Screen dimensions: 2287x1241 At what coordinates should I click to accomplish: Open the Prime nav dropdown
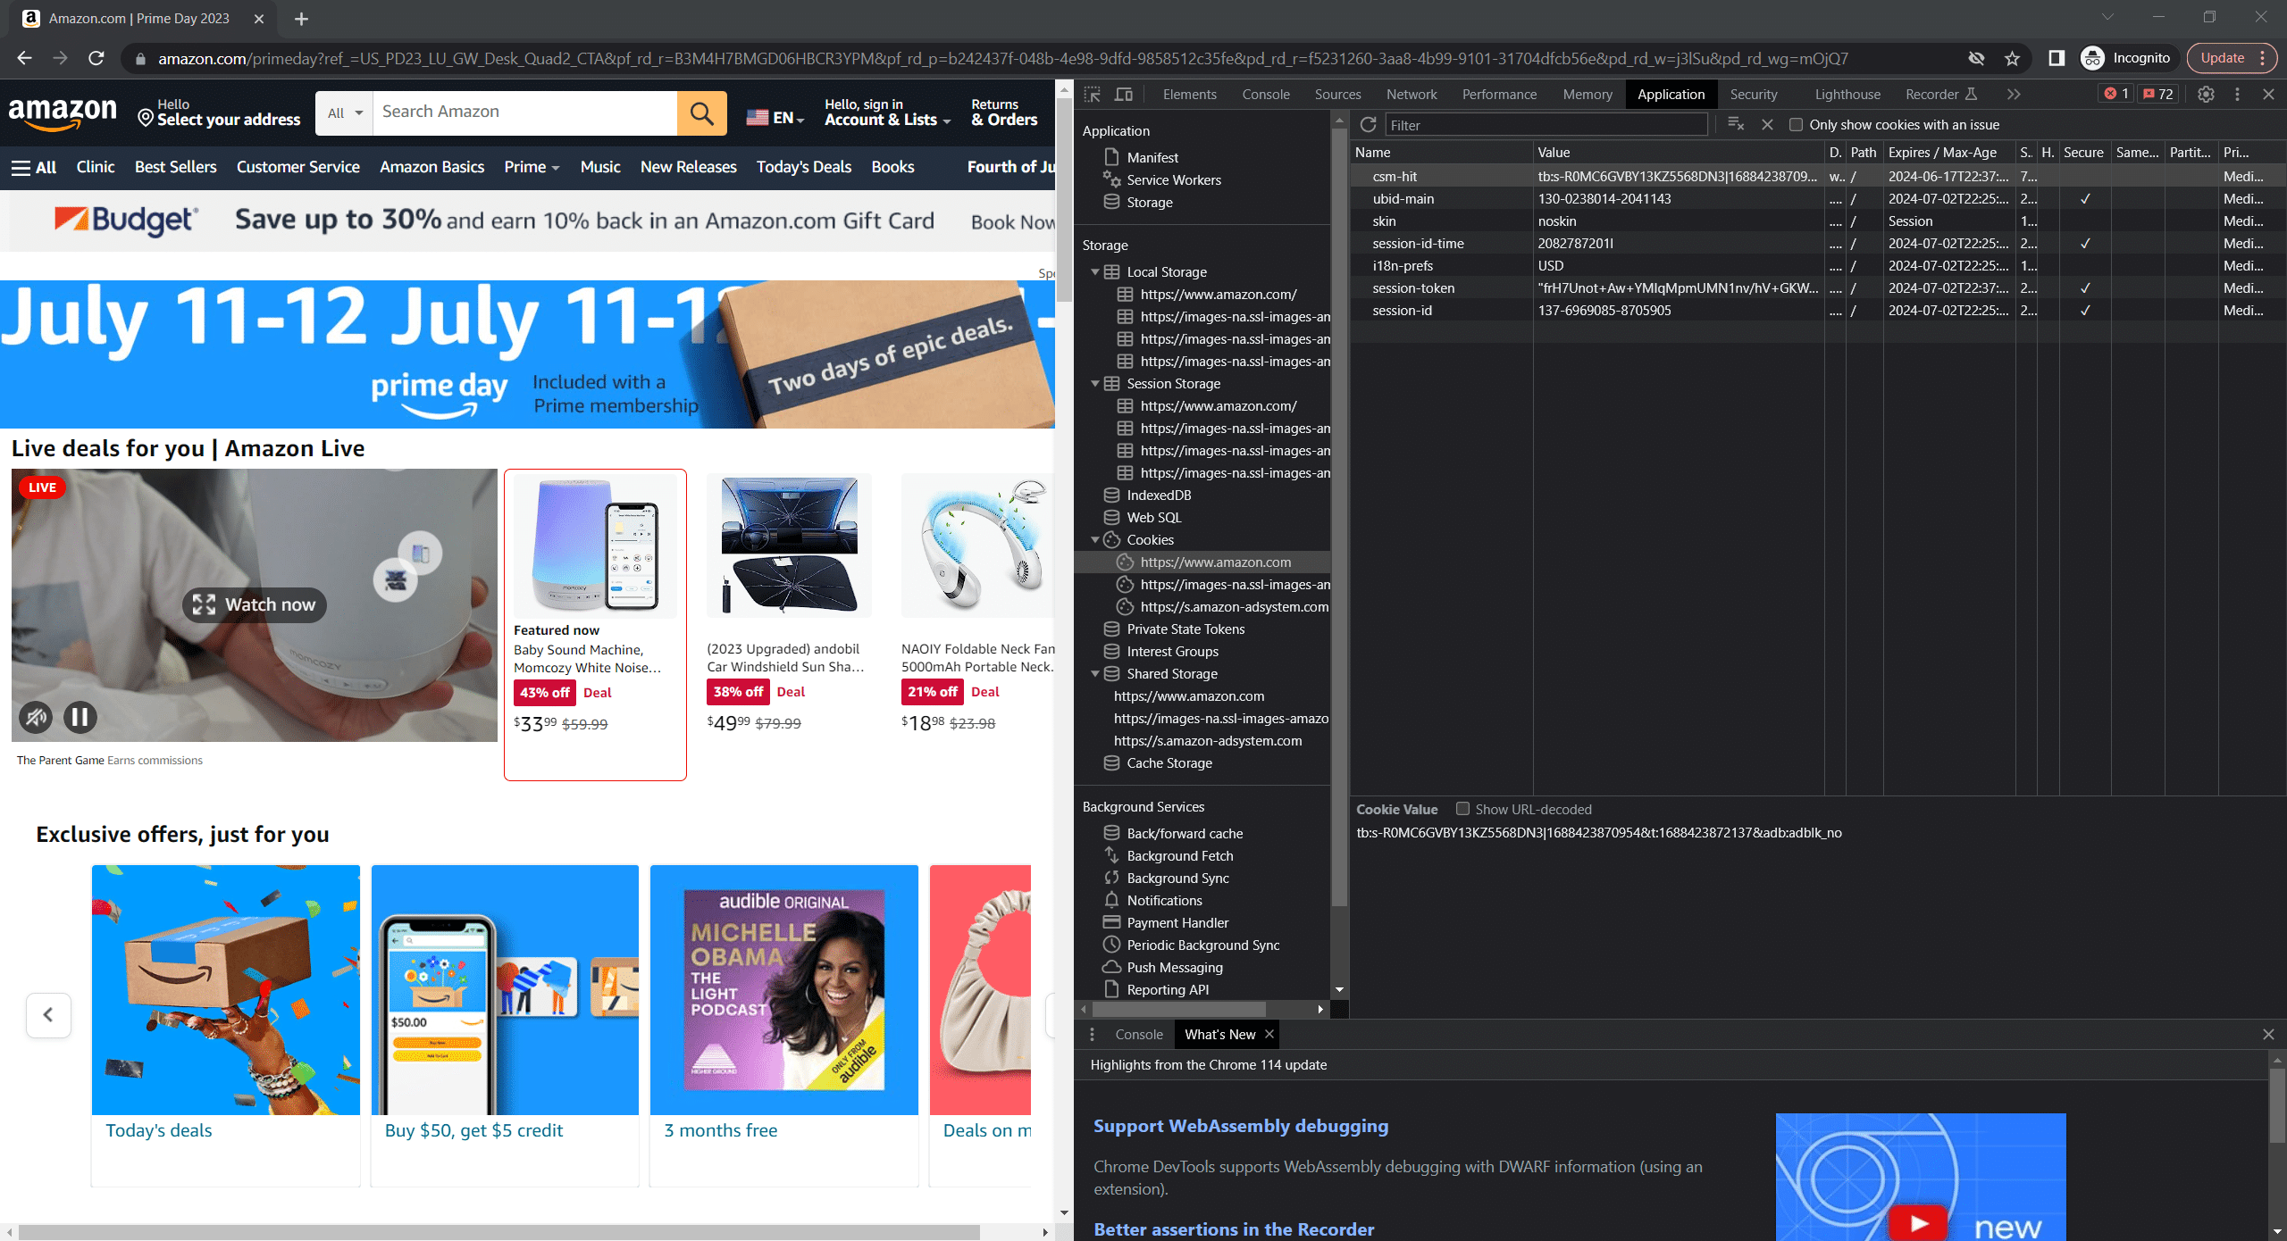[x=532, y=167]
